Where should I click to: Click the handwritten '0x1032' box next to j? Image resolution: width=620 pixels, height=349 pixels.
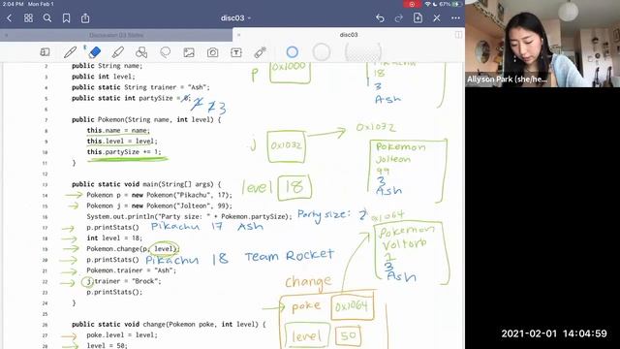pyautogui.click(x=287, y=146)
